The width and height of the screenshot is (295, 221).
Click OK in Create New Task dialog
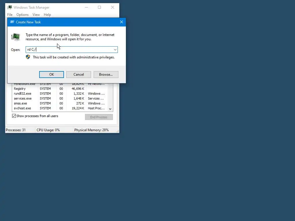pos(51,75)
